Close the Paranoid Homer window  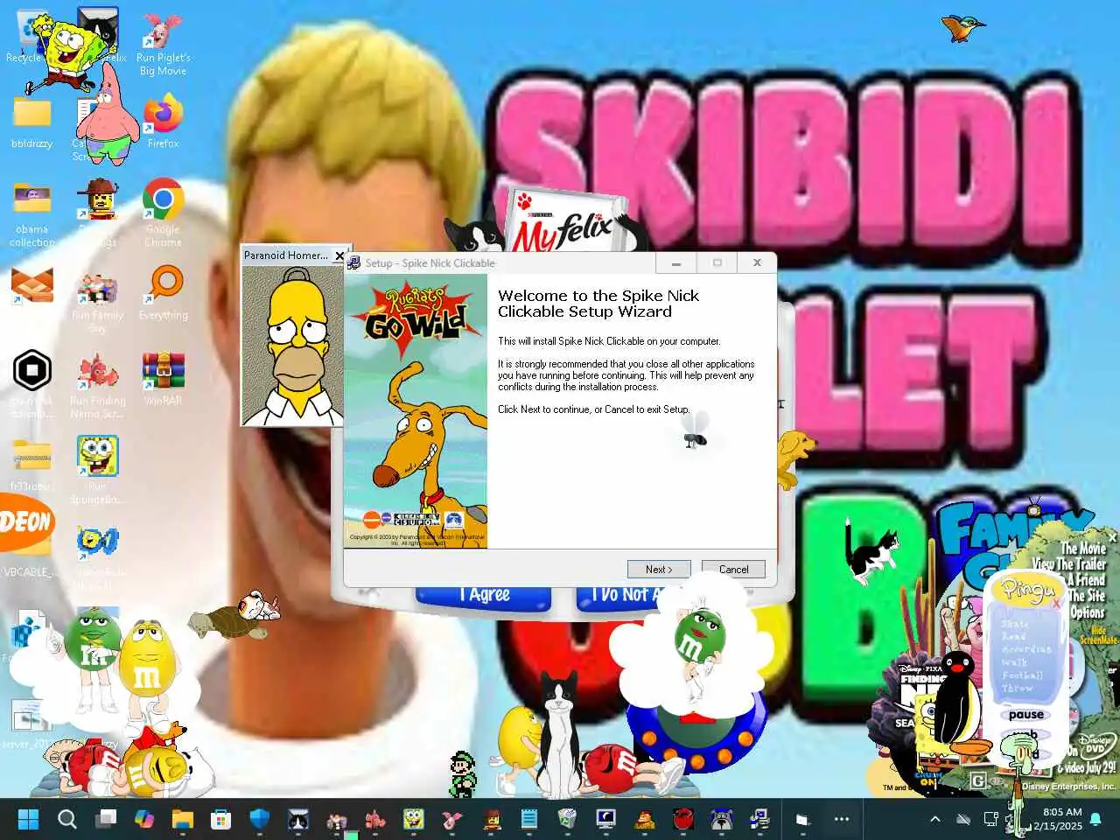339,255
